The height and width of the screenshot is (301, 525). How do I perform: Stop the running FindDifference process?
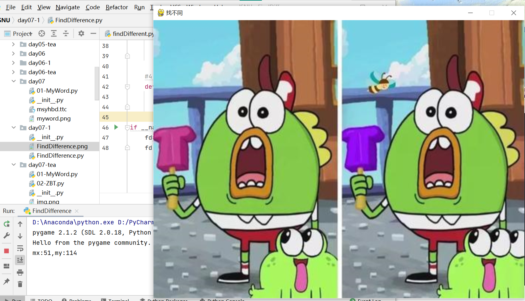[6, 251]
